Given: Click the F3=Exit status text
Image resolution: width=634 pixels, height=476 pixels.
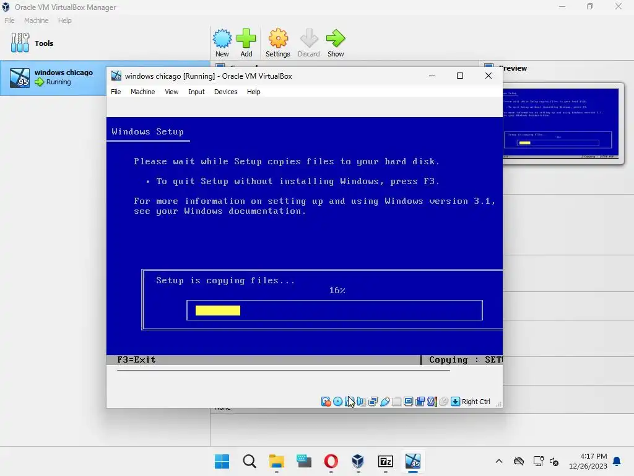Looking at the screenshot, I should coord(136,360).
